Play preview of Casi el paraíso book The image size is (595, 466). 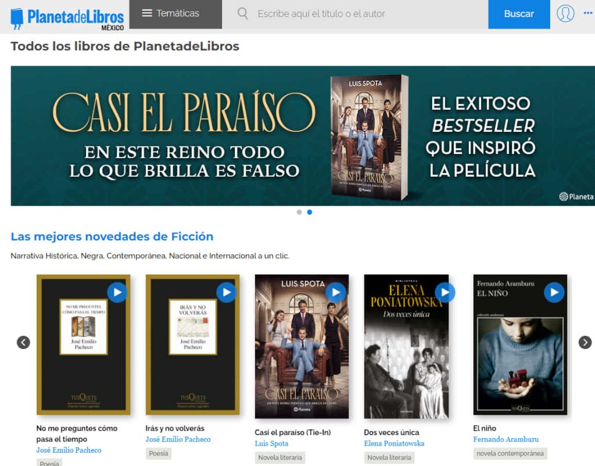(336, 292)
